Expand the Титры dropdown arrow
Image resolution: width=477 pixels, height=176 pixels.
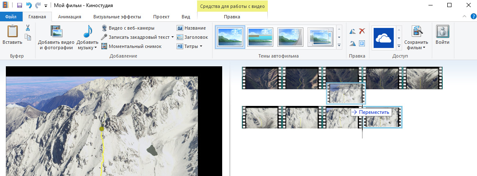(201, 46)
